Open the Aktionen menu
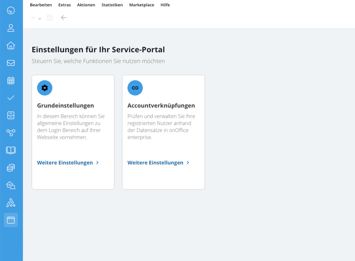Viewport: 355px width, 261px height. [x=86, y=5]
